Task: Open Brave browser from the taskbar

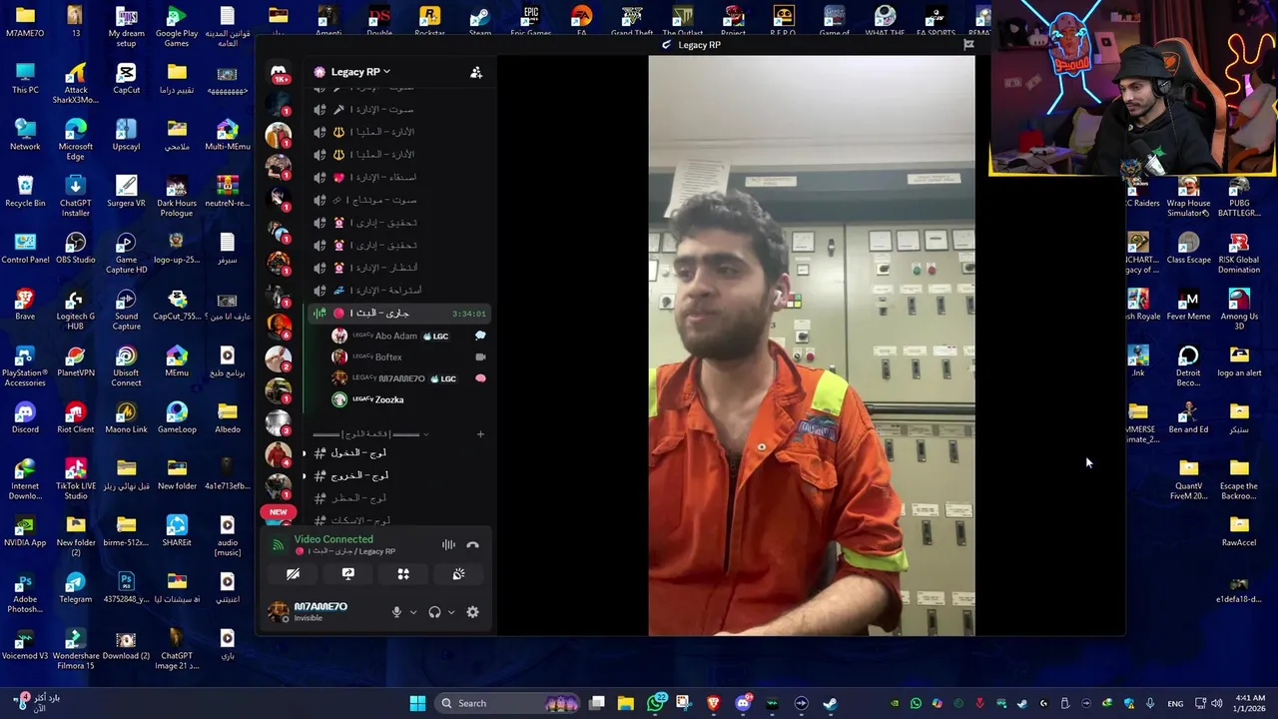Action: 713,703
